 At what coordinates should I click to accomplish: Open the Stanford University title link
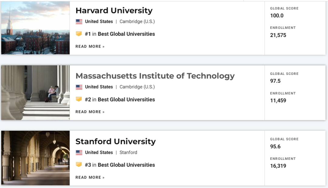115,141
